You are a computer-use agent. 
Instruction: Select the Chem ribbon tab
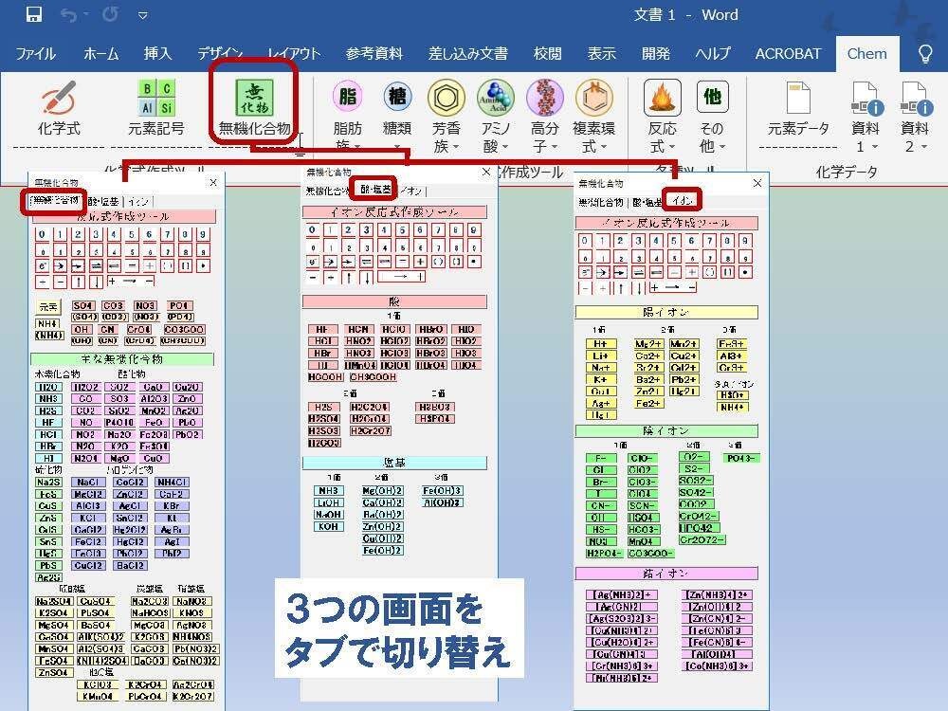867,53
